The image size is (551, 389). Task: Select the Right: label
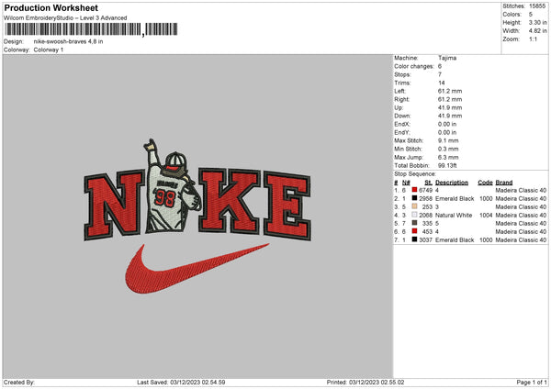click(x=401, y=99)
